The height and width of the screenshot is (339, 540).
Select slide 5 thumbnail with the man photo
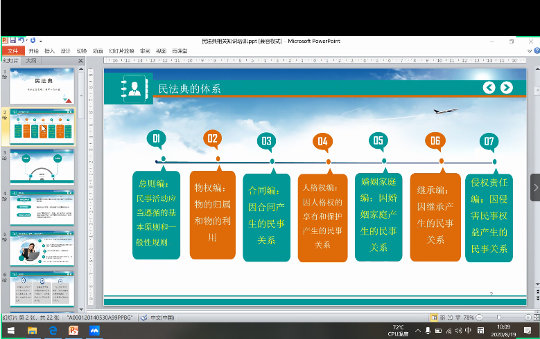[42, 248]
